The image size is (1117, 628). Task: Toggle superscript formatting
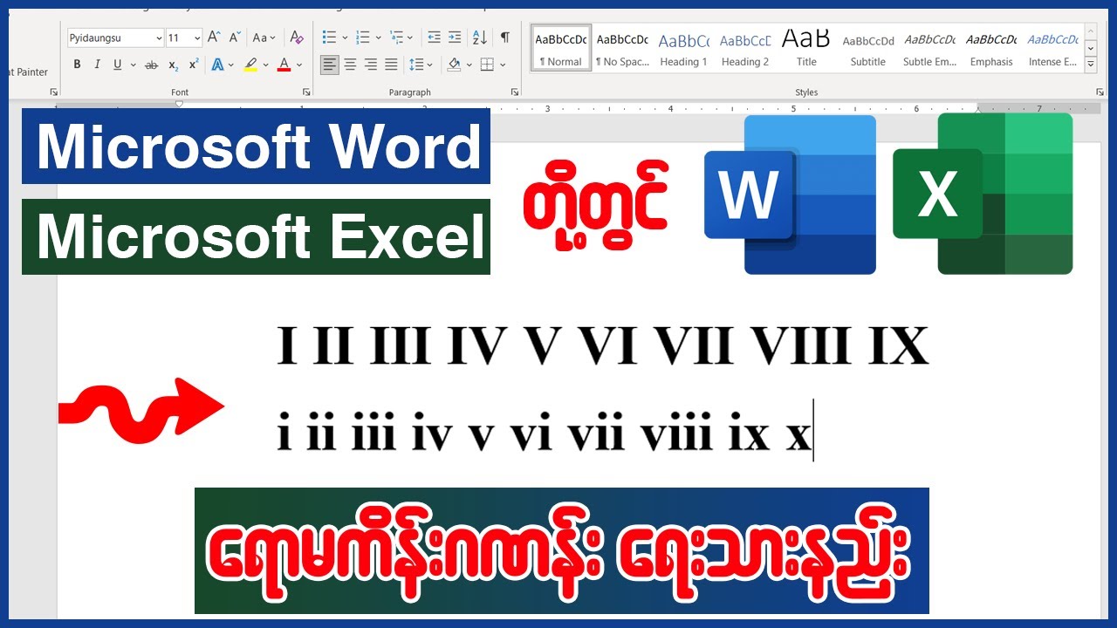tap(194, 65)
